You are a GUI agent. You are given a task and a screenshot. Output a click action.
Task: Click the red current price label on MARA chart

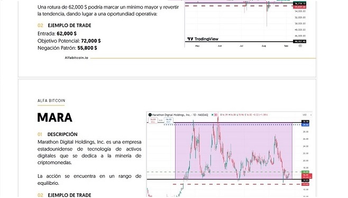pyautogui.click(x=307, y=176)
